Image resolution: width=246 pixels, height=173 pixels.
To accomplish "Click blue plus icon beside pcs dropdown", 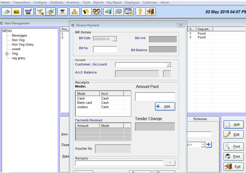I will pos(208,145).
